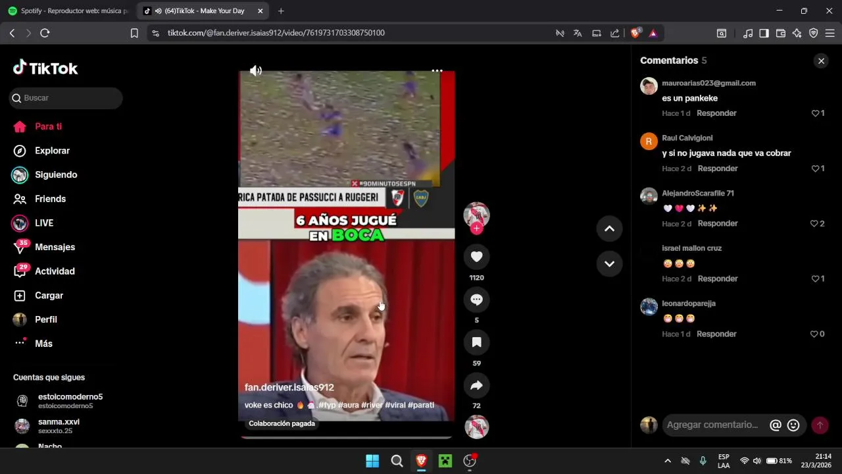Go to next video with down chevron
The image size is (842, 474).
click(609, 264)
